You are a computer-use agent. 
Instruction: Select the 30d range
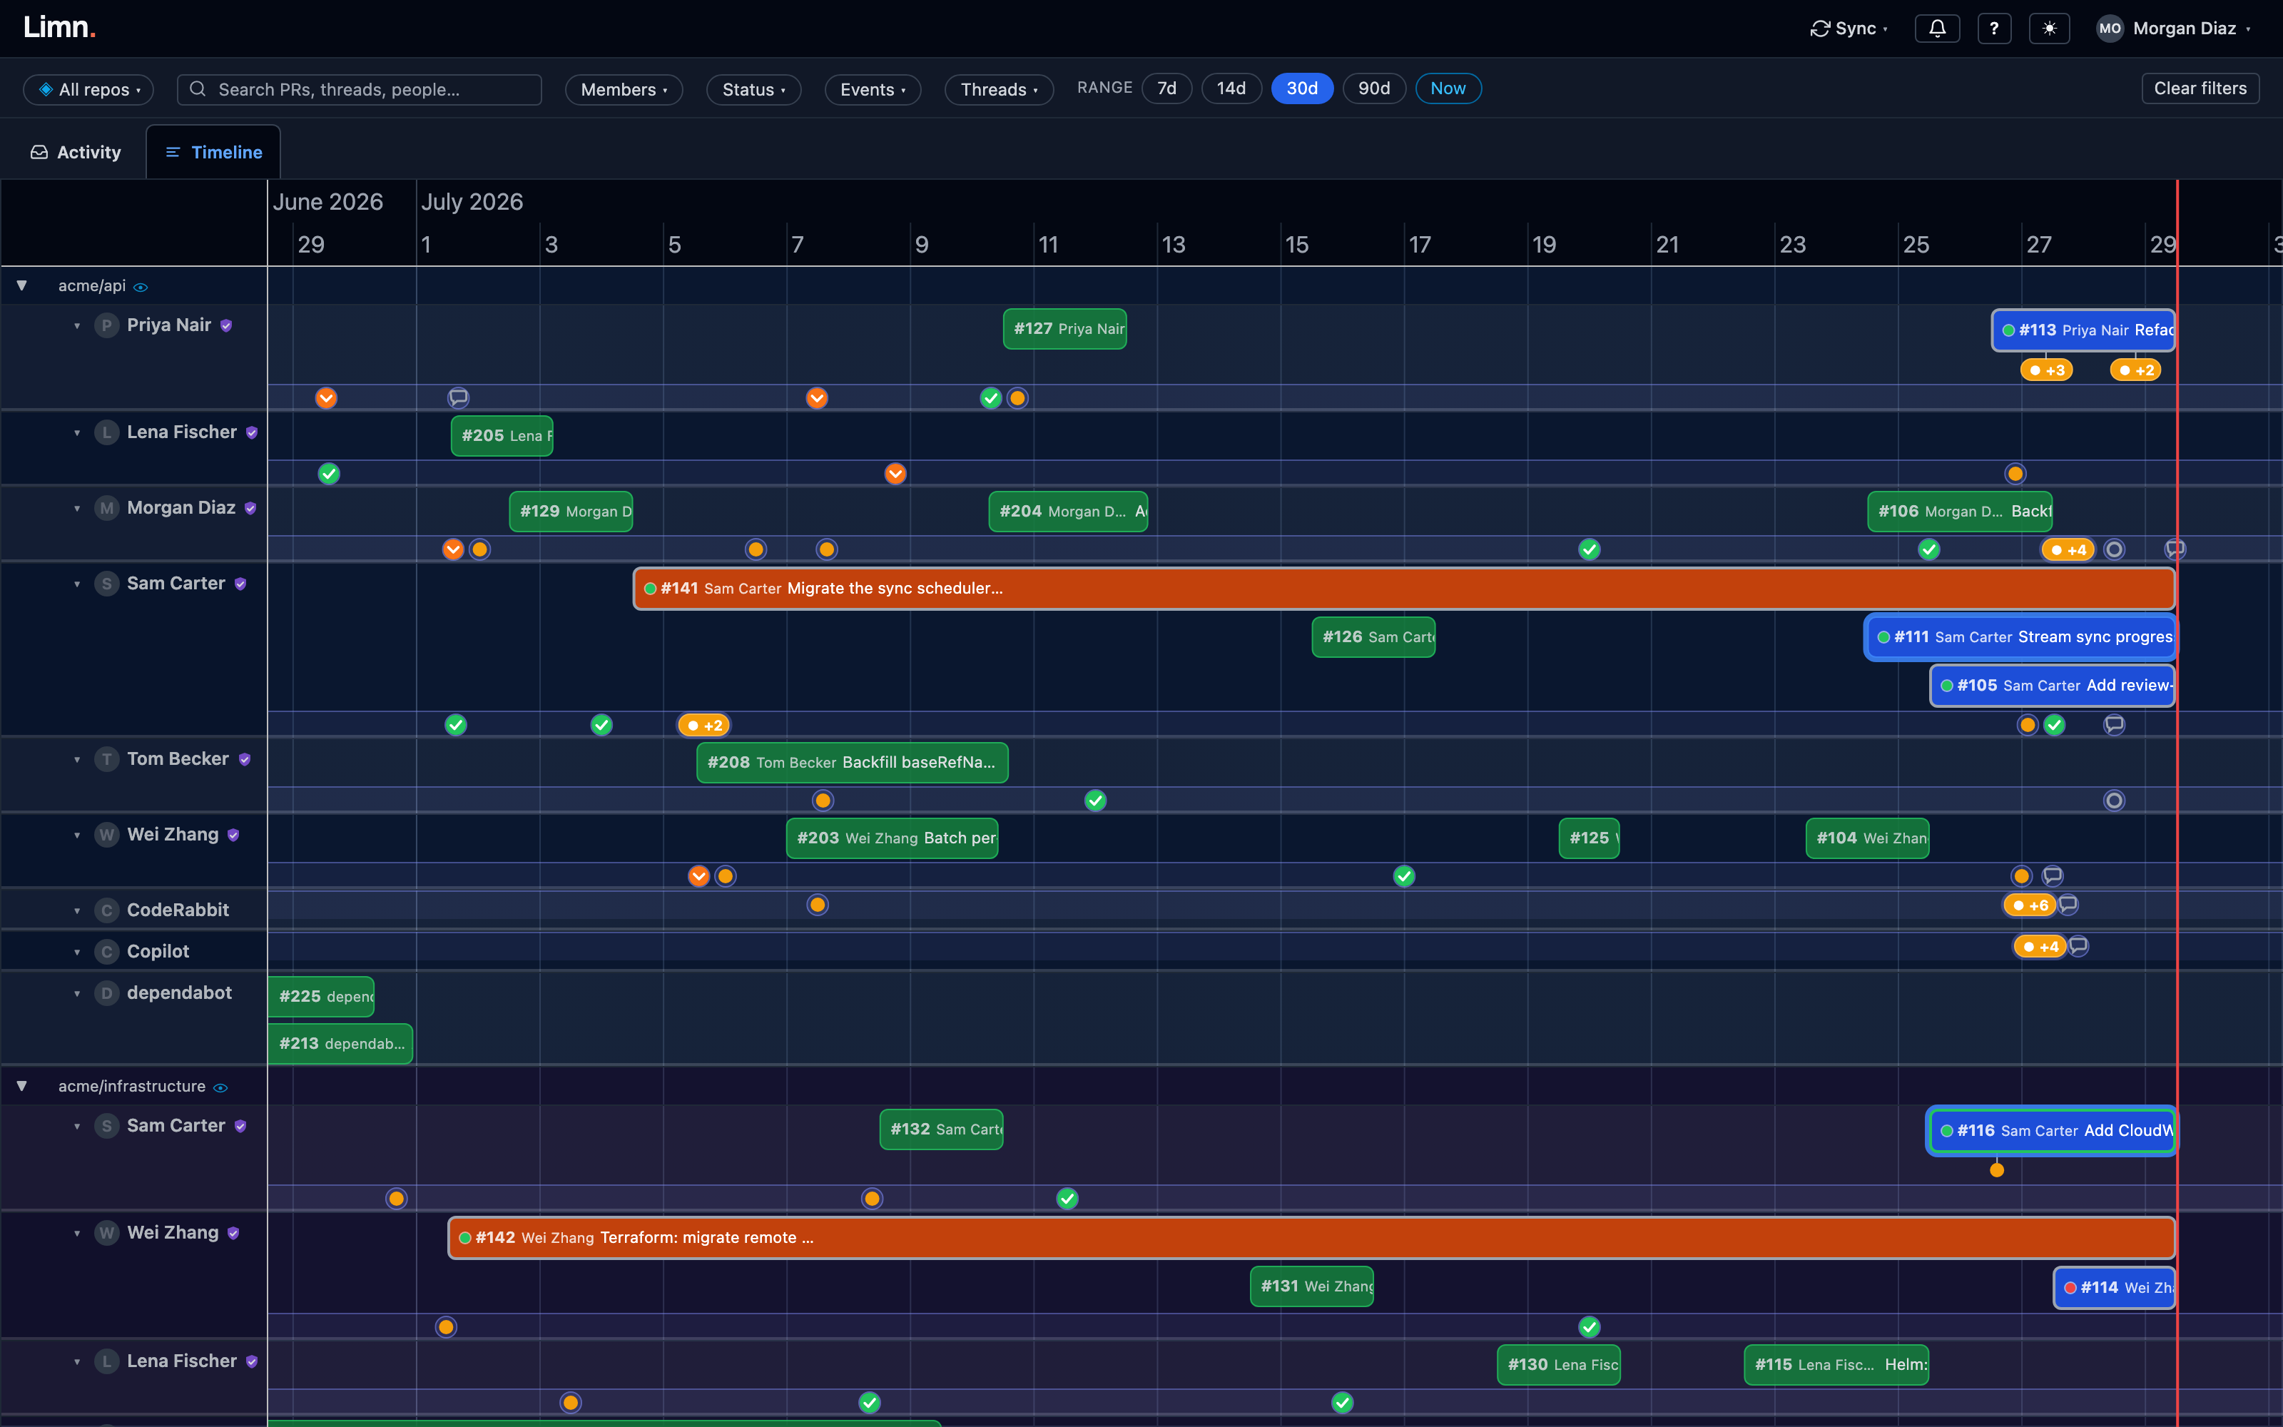1302,88
